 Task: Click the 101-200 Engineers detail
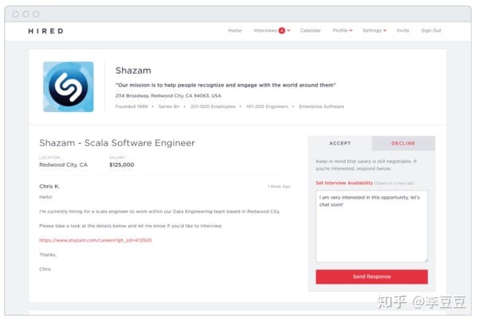pos(268,106)
